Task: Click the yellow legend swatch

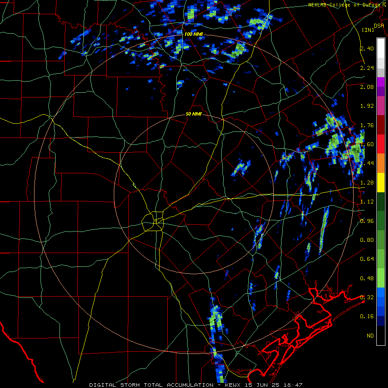Action: (381, 182)
